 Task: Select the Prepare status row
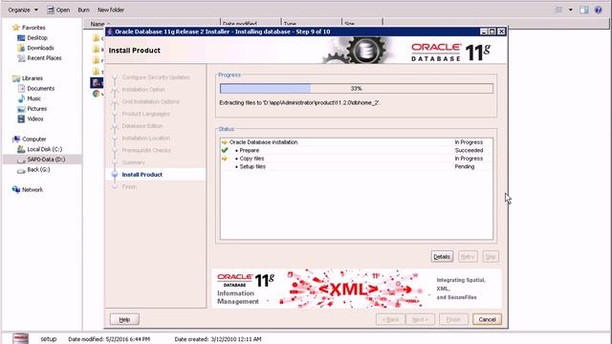click(357, 150)
